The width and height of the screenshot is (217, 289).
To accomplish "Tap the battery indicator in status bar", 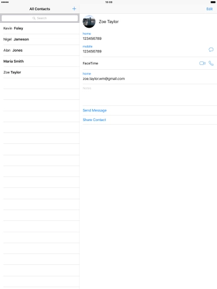I will coord(213,2).
